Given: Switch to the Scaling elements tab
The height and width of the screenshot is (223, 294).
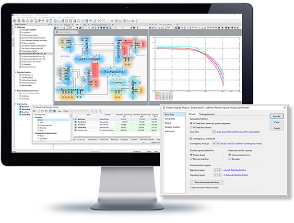Looking at the screenshot, I should pos(207,114).
